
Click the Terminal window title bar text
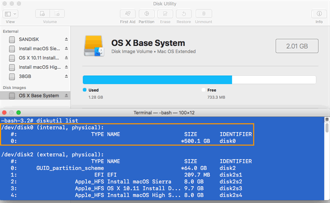[164, 113]
